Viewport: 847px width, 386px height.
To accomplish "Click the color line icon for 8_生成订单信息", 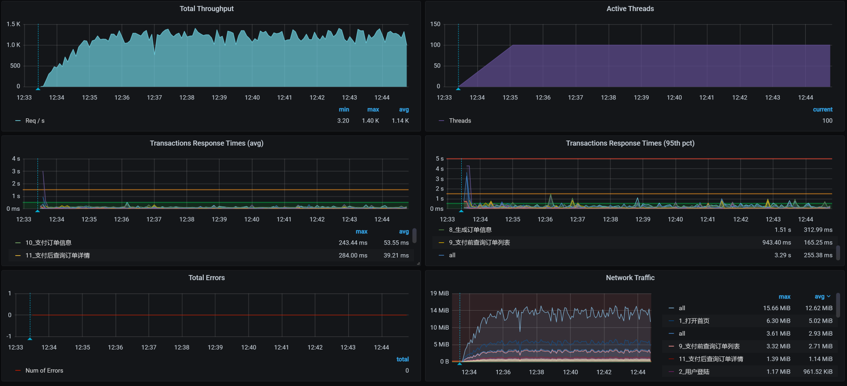I will [441, 230].
